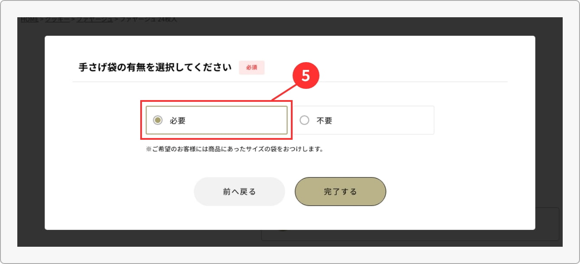Screen dimensions: 580x264
Task: Click the breadcrumb separator after クッキー
Action: point(74,19)
